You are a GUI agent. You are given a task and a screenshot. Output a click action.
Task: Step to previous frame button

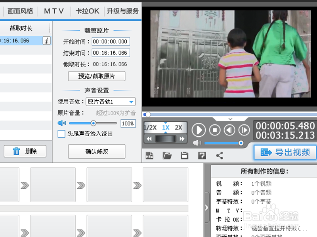[229, 130]
